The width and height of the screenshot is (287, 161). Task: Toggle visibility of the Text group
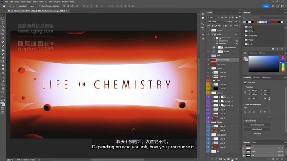point(208,80)
